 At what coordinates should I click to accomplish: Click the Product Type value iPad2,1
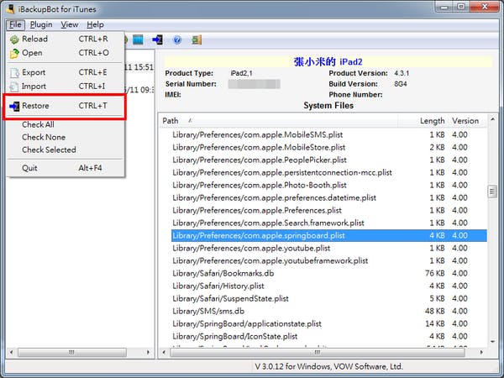point(241,73)
